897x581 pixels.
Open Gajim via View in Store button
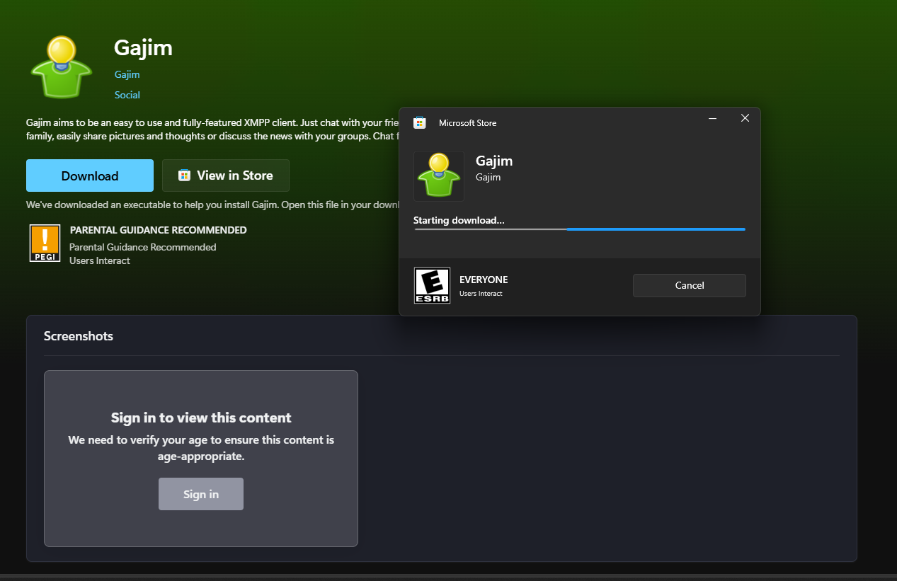226,176
